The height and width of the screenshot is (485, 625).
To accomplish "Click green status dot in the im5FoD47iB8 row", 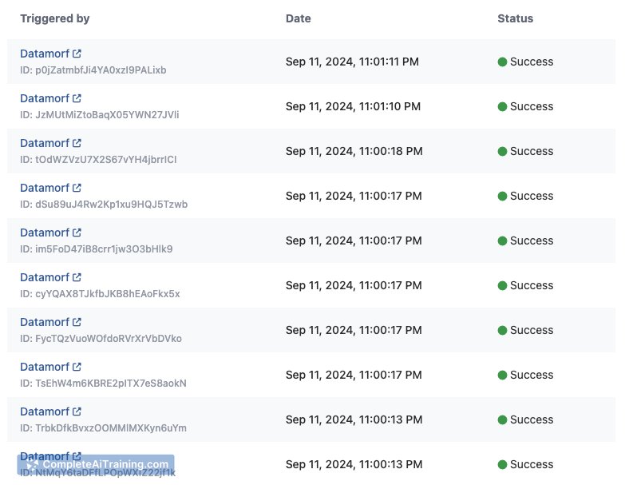I will click(x=502, y=241).
